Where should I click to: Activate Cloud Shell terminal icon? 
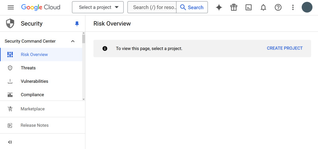click(x=248, y=8)
